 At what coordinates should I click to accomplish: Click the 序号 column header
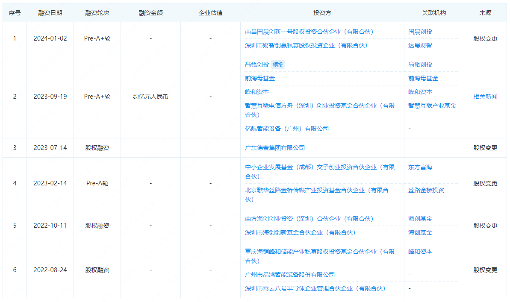[x=15, y=13]
